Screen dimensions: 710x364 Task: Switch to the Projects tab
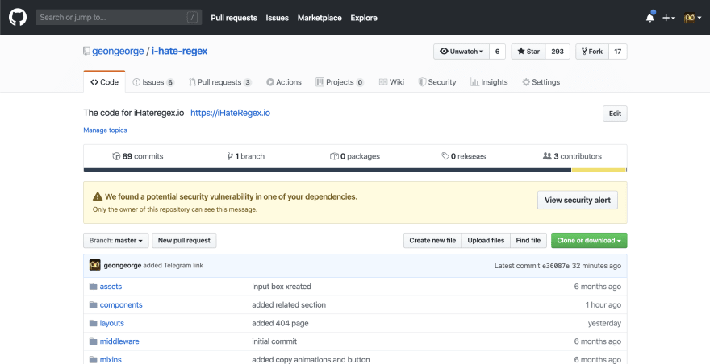click(x=340, y=82)
